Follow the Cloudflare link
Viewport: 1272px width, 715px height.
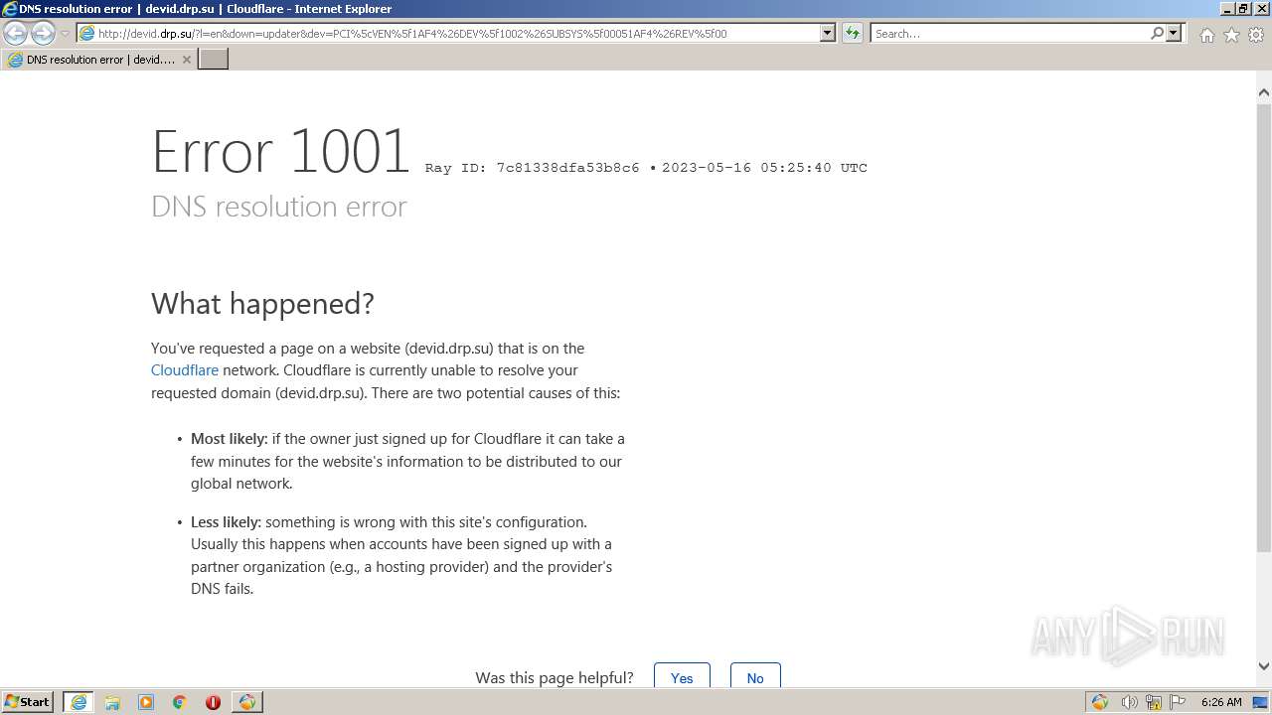pos(185,370)
